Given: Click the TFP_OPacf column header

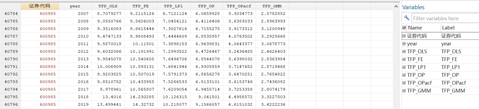Looking at the screenshot, I should 239,6.
